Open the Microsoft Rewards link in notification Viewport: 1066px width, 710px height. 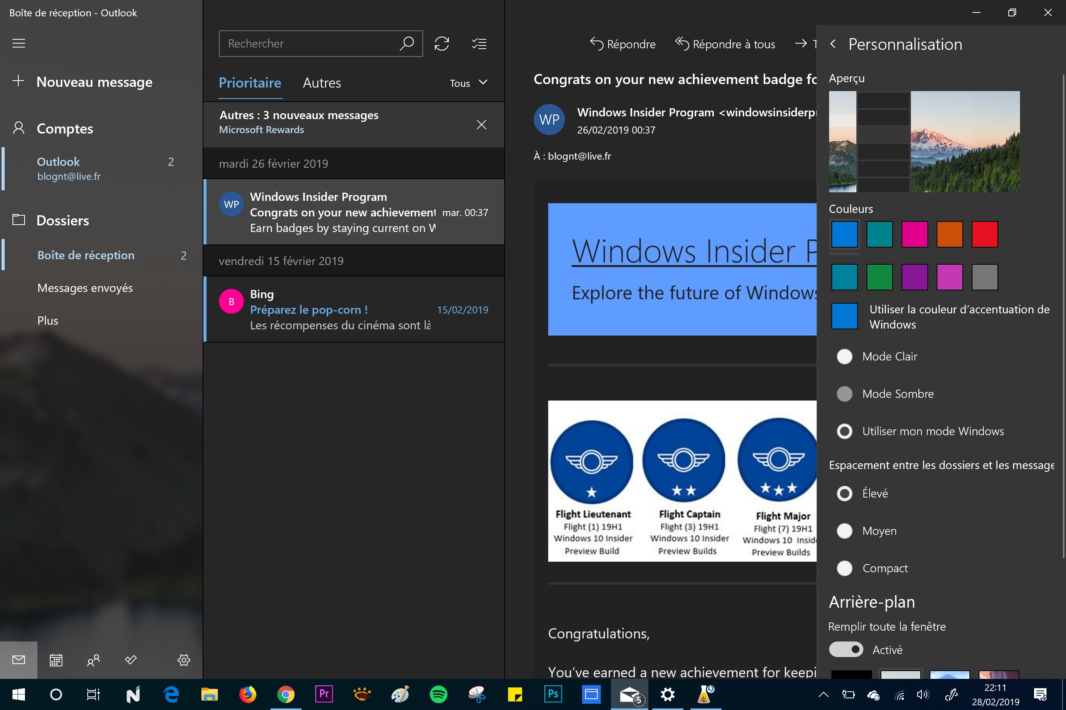point(261,130)
